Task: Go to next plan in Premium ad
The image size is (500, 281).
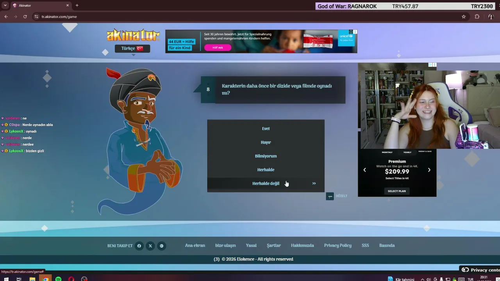Action: [x=429, y=170]
